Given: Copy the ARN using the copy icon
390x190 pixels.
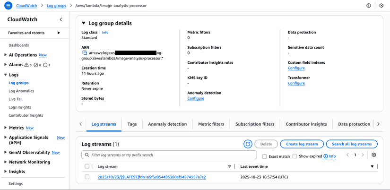Looking at the screenshot, I should coord(85,53).
